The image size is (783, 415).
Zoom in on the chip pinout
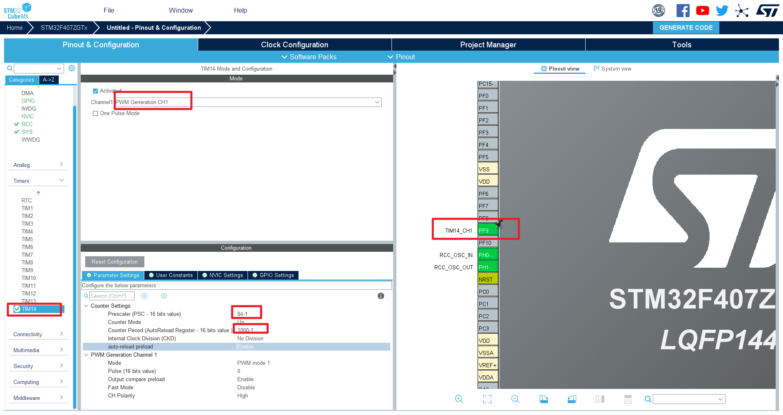click(459, 399)
